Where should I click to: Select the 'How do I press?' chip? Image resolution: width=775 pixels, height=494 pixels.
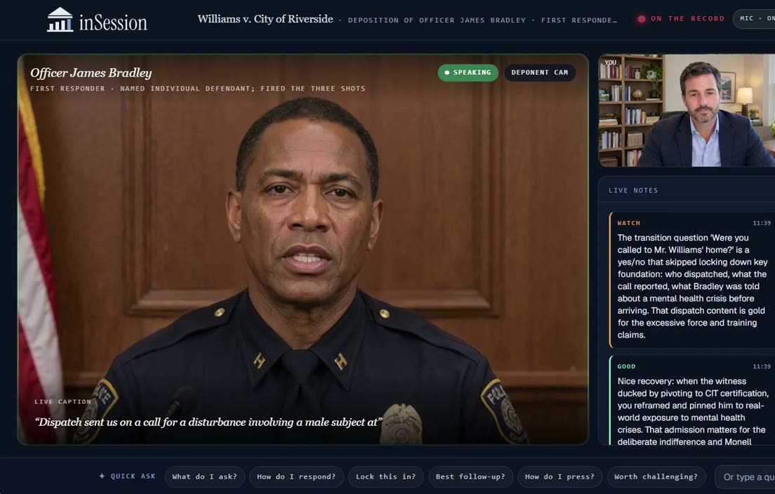click(x=560, y=476)
